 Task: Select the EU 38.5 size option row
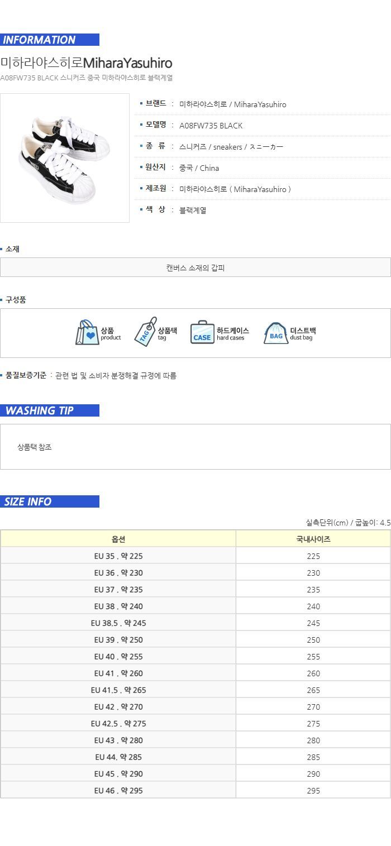[x=118, y=623]
